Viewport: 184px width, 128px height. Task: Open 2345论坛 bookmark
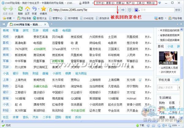pyautogui.click(x=87, y=18)
